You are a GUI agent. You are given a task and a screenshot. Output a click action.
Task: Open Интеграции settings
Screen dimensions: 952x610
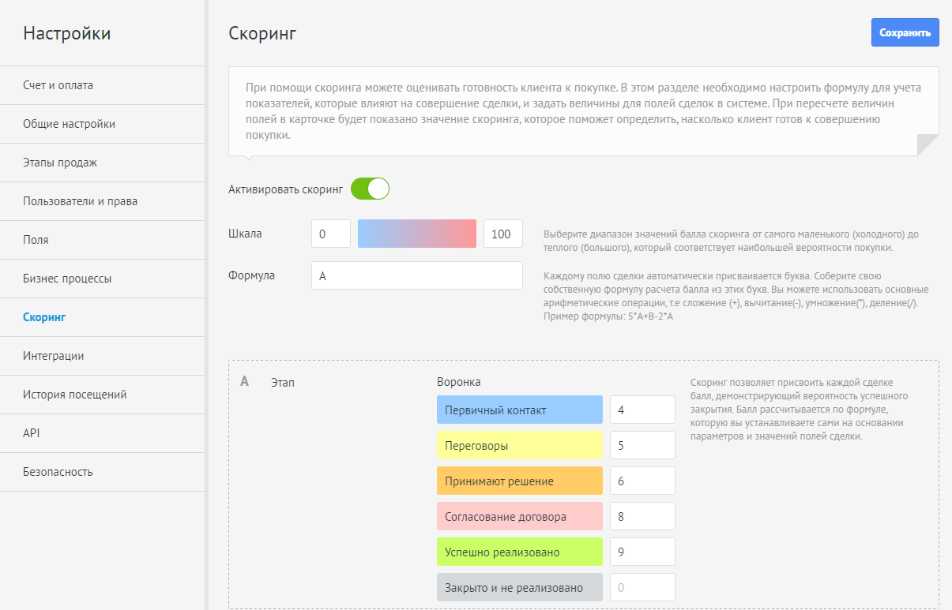point(54,356)
